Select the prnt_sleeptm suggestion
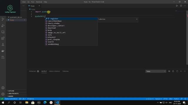The image size is (188, 105). click(x=71, y=39)
